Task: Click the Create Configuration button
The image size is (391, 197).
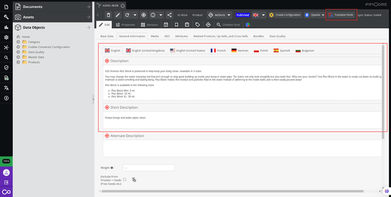Action: click(x=284, y=15)
